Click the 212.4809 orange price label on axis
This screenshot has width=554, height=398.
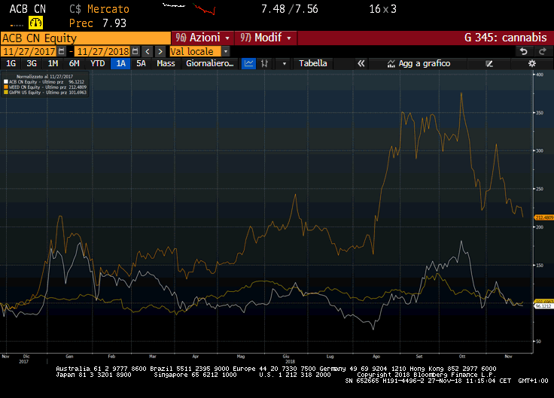[x=544, y=217]
